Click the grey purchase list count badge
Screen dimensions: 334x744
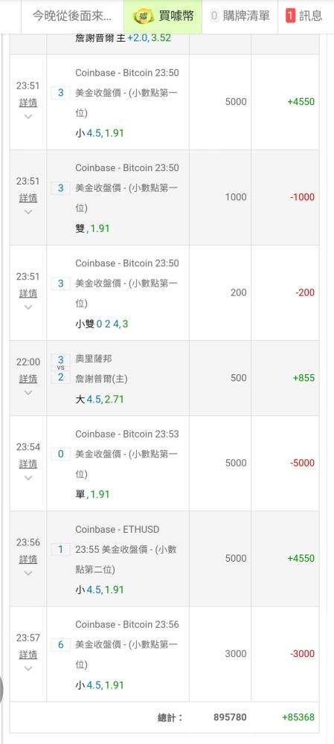click(x=214, y=16)
